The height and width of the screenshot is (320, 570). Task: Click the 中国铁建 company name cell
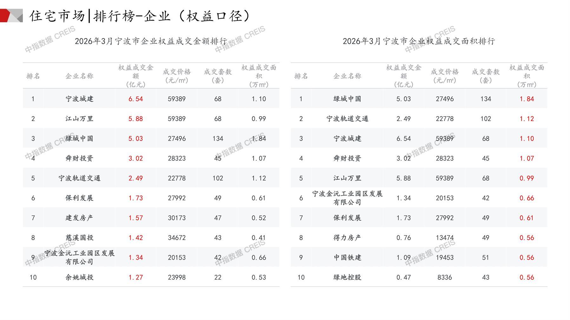(x=347, y=257)
